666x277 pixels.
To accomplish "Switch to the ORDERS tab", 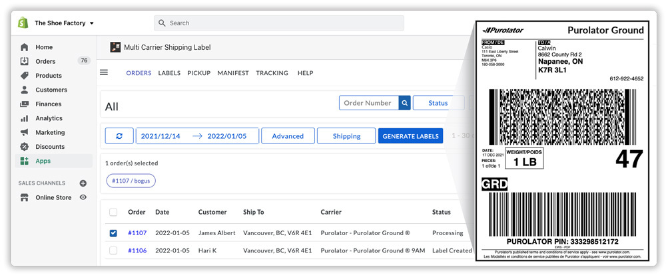I will pyautogui.click(x=139, y=73).
